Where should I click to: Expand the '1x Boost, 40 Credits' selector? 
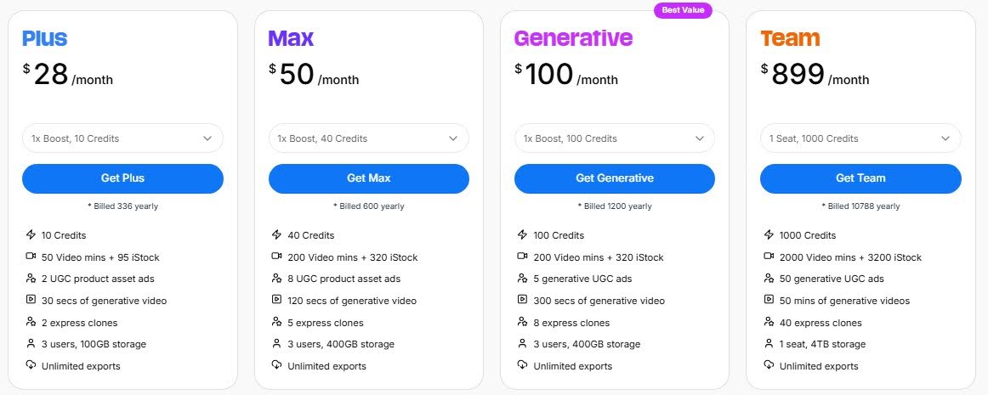[x=368, y=138]
